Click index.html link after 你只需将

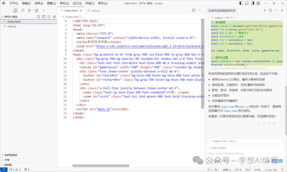(x=228, y=107)
